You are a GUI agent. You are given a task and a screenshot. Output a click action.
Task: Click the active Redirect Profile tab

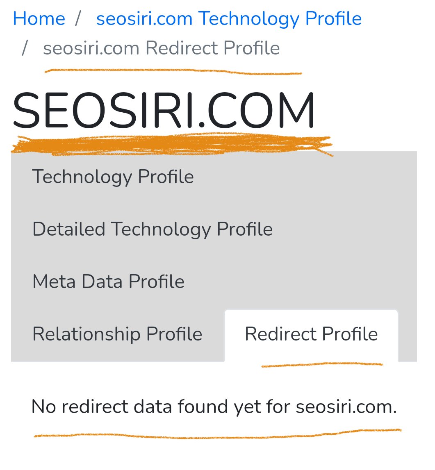(x=311, y=334)
